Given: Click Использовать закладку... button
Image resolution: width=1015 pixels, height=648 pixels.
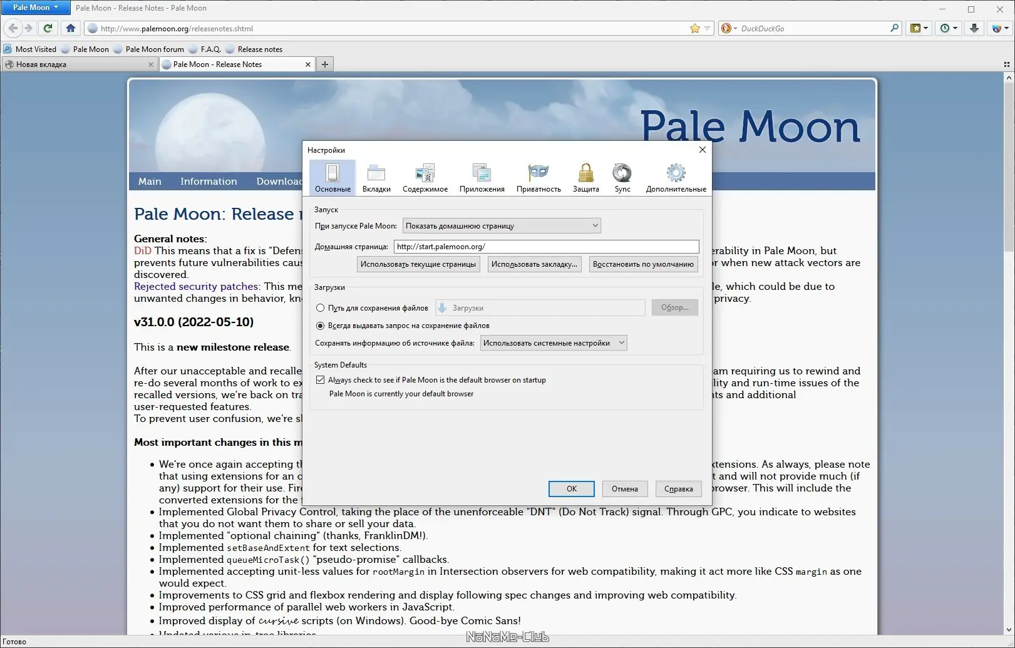Looking at the screenshot, I should pos(534,264).
